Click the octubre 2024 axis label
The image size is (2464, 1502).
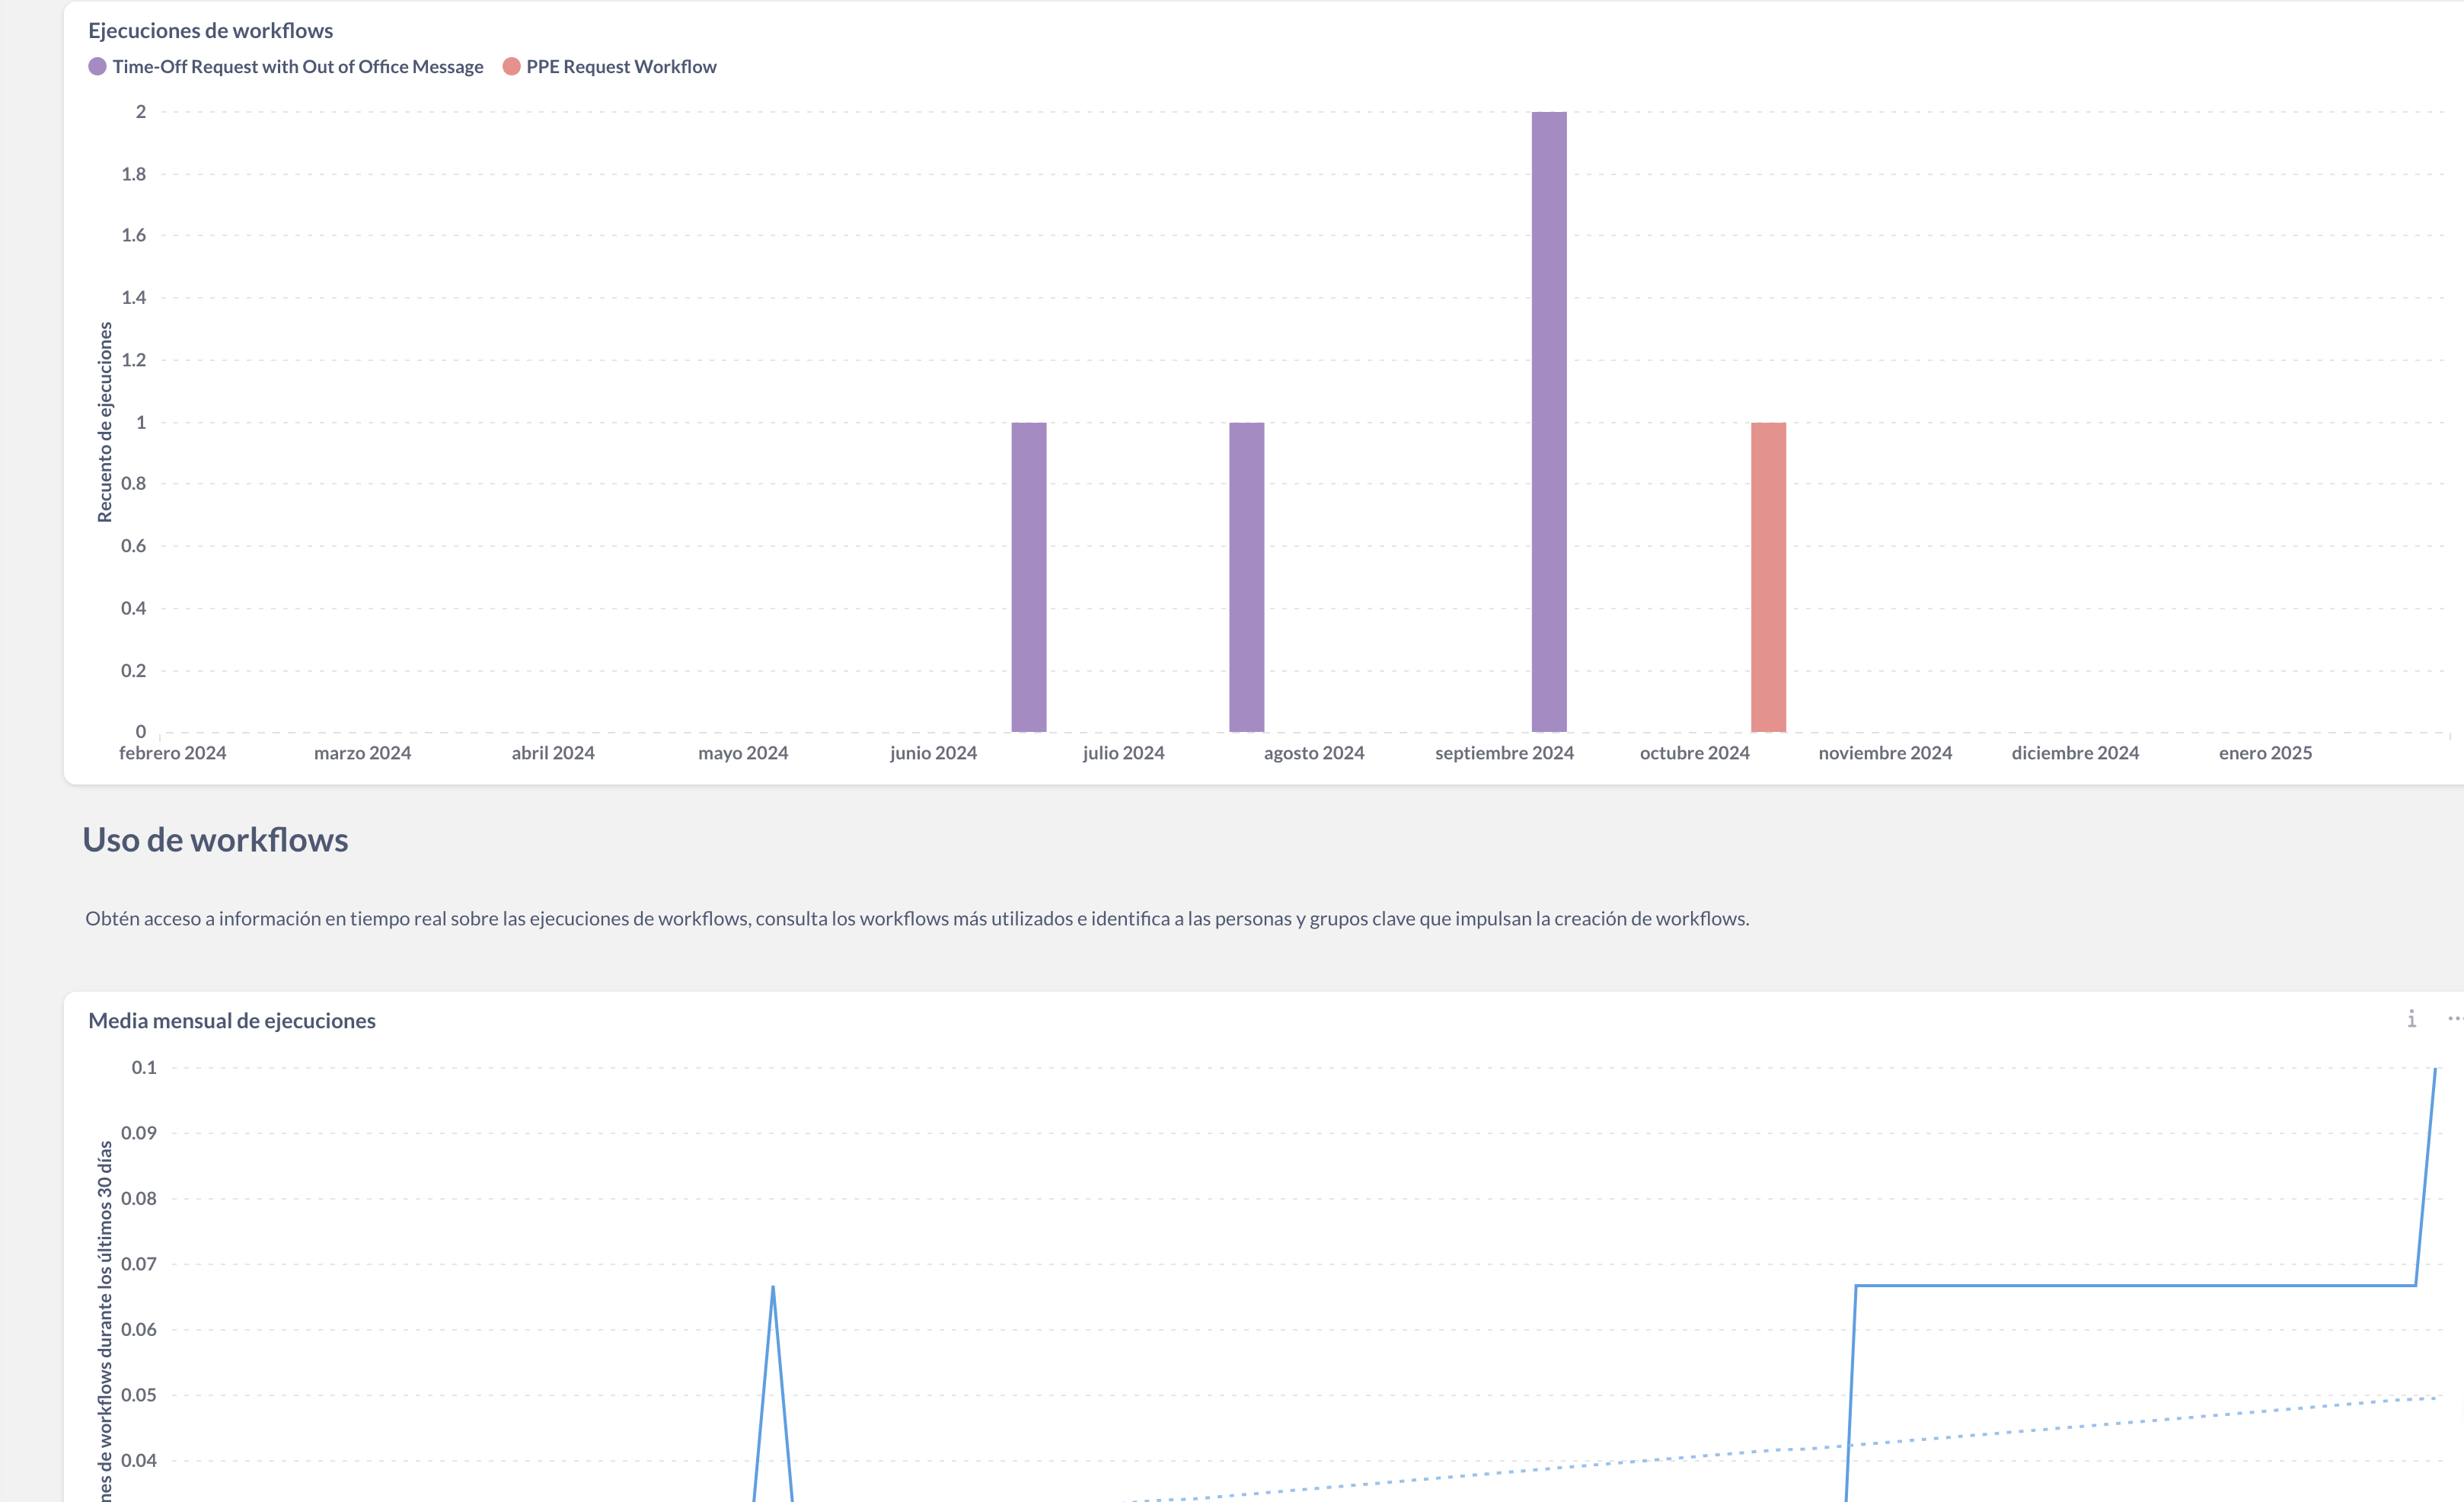[x=1694, y=753]
